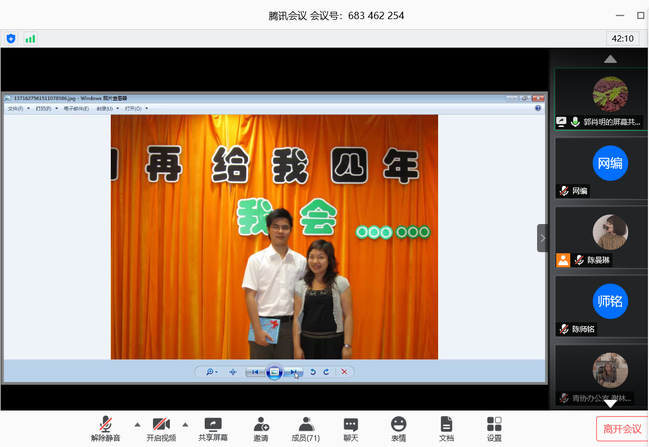Open the Settings (设置) icon
Screen dimensions: 649x447
494,429
